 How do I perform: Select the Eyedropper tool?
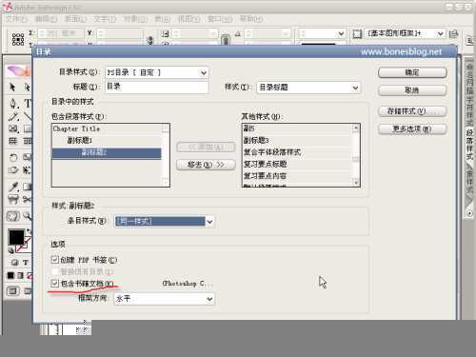(13, 187)
